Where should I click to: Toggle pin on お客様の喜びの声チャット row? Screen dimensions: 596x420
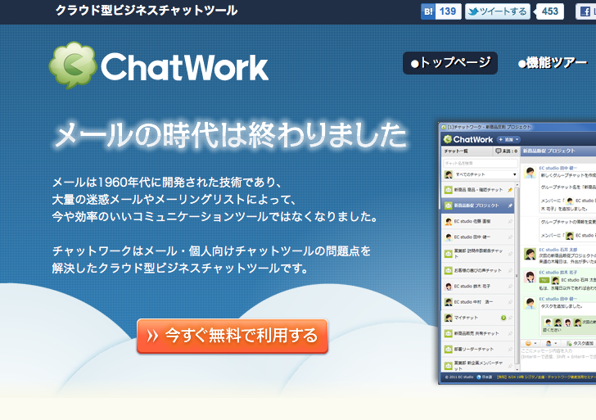tap(510, 270)
